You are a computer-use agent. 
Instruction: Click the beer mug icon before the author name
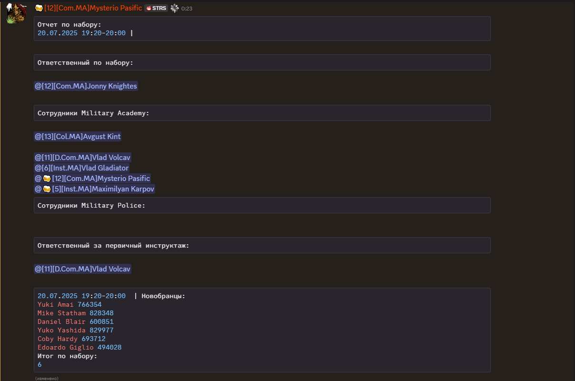click(x=39, y=8)
